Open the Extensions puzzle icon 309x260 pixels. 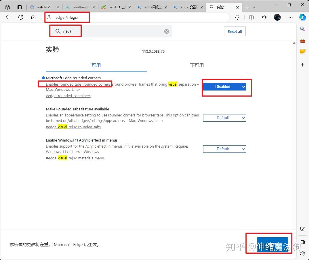point(237,17)
